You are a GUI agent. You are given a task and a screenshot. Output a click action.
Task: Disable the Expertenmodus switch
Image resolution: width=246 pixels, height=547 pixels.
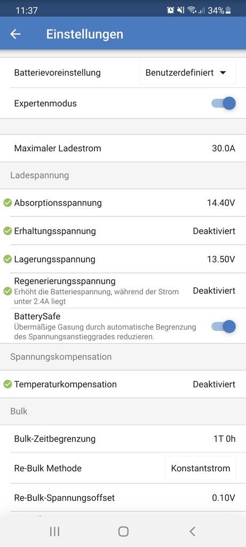(x=224, y=104)
